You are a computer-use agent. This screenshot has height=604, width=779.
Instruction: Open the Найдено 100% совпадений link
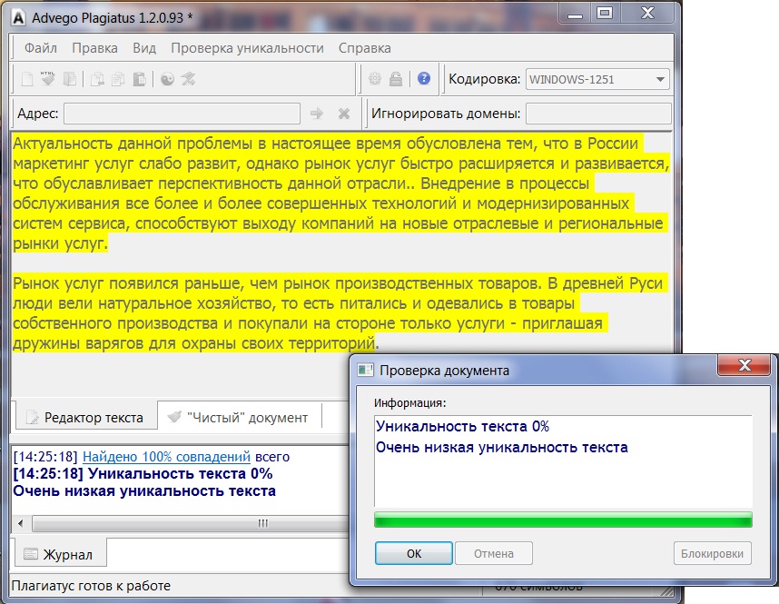[166, 457]
